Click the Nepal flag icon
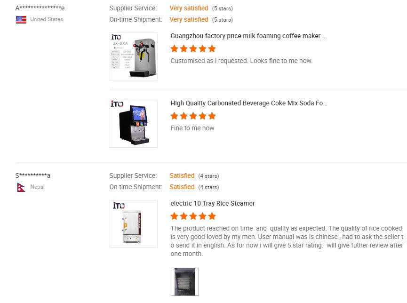 point(21,187)
